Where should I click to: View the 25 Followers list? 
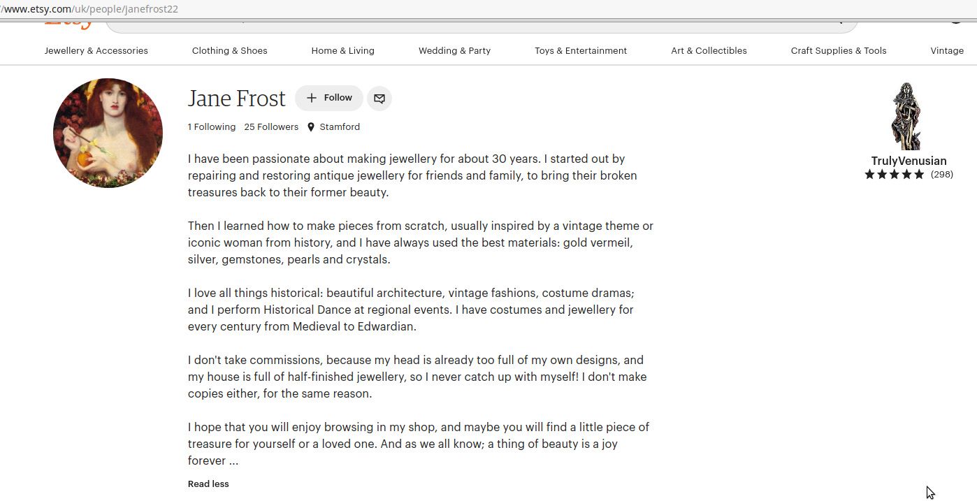point(271,127)
